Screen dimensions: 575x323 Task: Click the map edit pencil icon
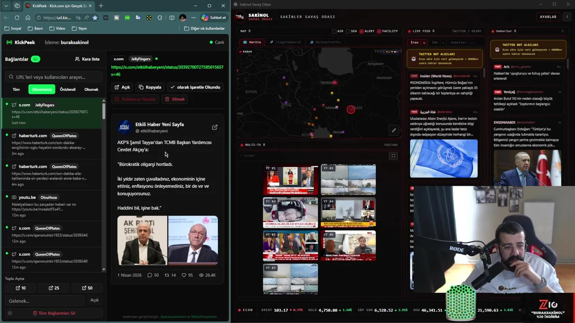pos(394,130)
